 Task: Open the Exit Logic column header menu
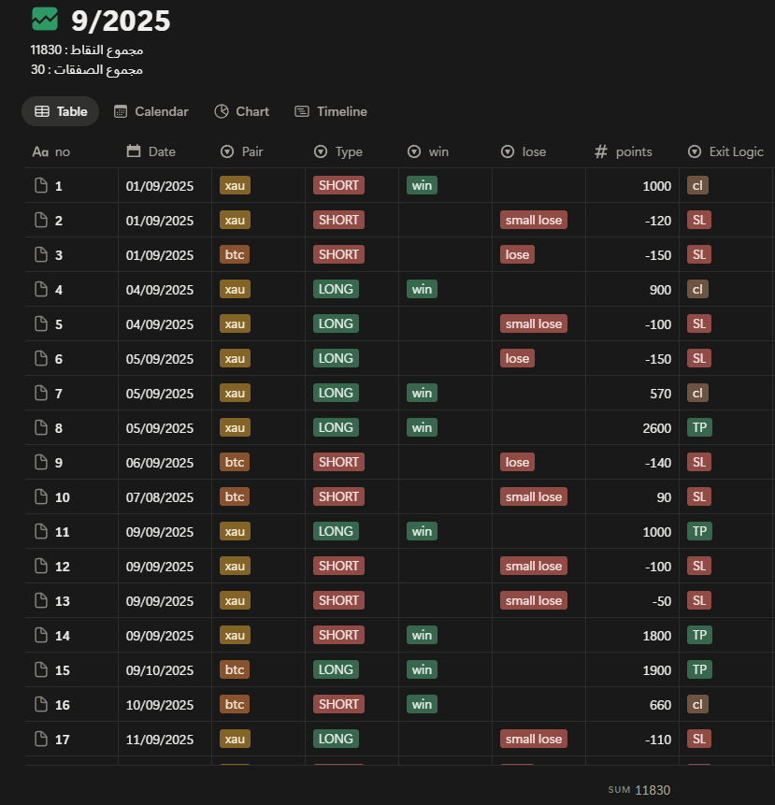pyautogui.click(x=725, y=151)
